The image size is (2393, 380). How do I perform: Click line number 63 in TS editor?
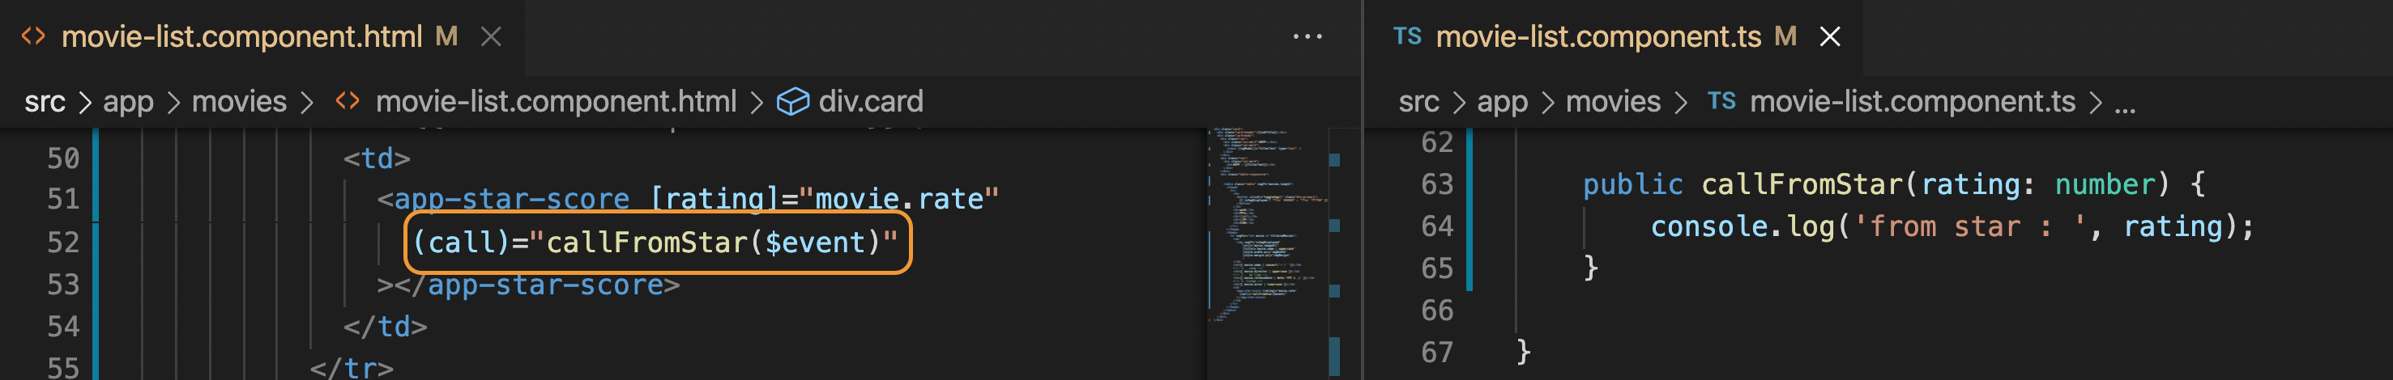pos(1436,184)
